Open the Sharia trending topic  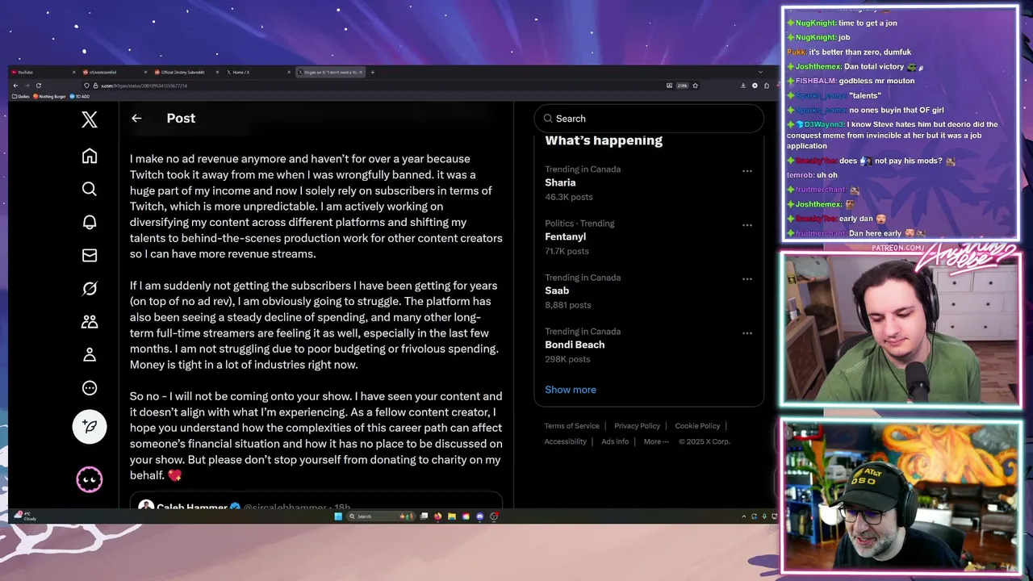pos(560,182)
